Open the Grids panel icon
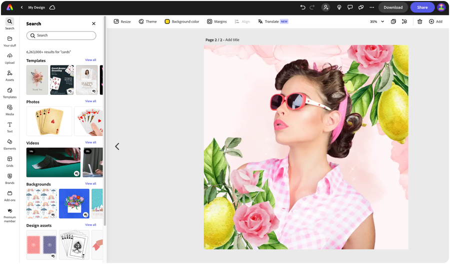This screenshot has width=450, height=264. pos(9,161)
